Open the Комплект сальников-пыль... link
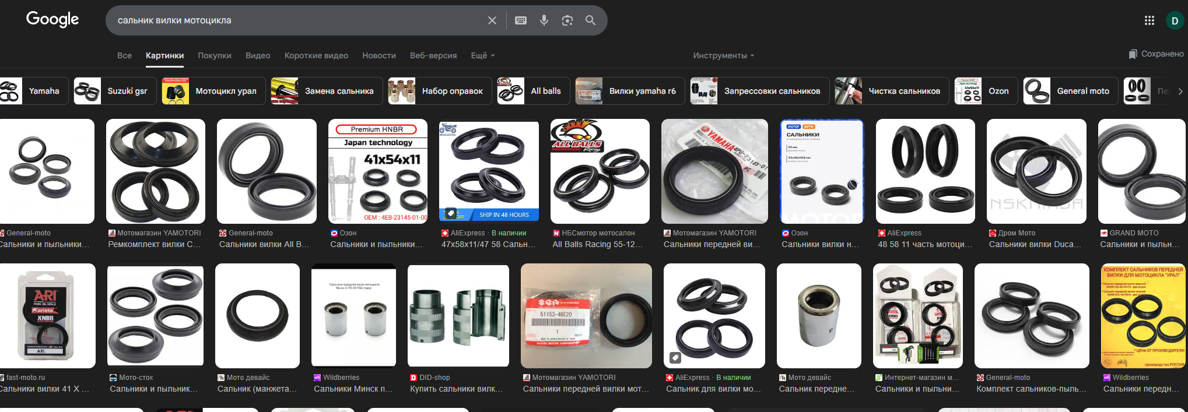 (x=1032, y=389)
